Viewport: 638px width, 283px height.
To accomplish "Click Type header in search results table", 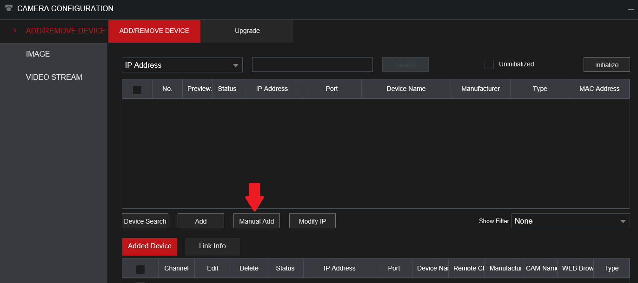I will pyautogui.click(x=540, y=89).
